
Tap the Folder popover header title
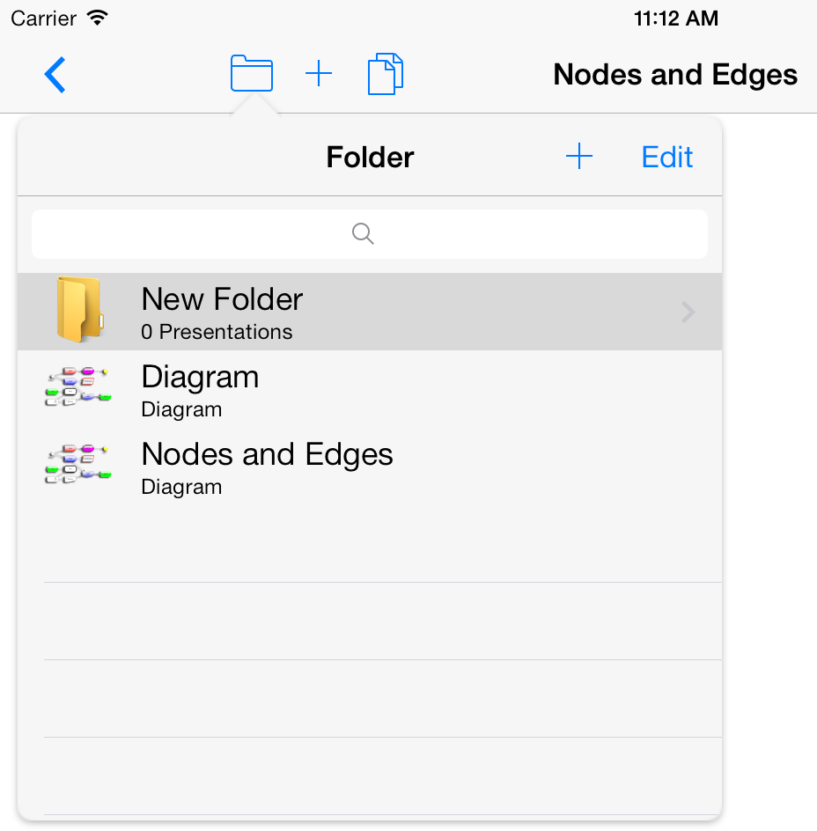[370, 158]
